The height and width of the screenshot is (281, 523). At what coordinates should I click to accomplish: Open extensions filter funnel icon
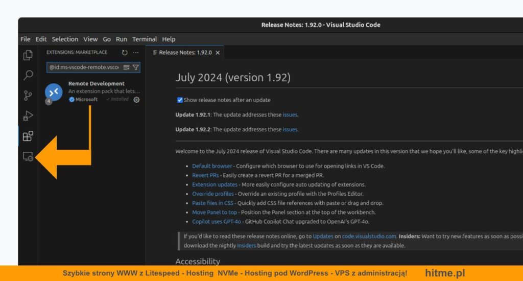pyautogui.click(x=135, y=67)
